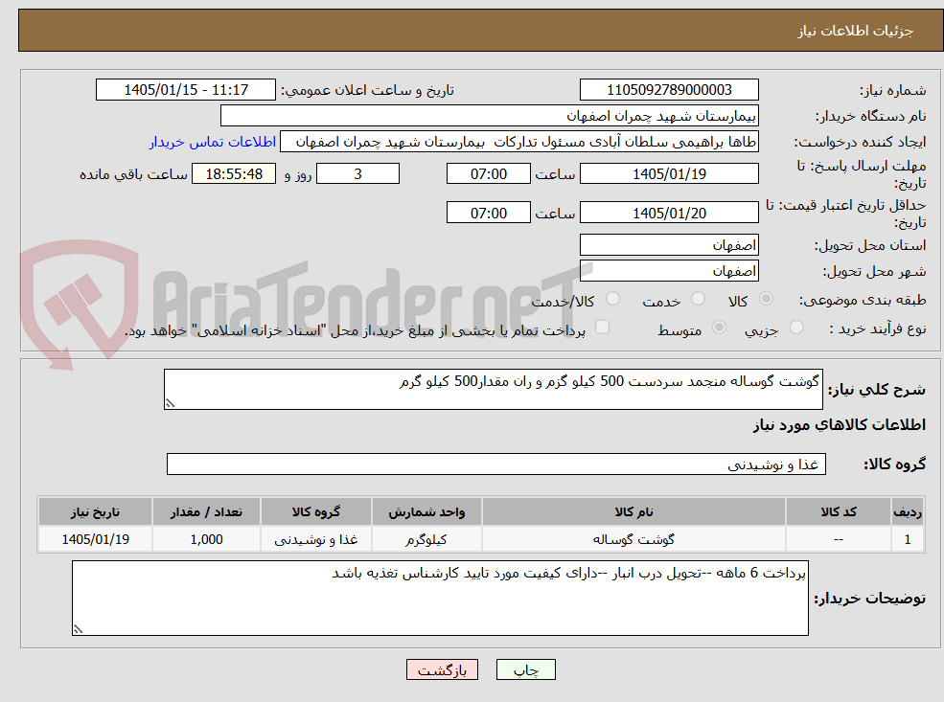Click the response deadline date 1405/01/19 field
The width and height of the screenshot is (944, 702).
(669, 174)
